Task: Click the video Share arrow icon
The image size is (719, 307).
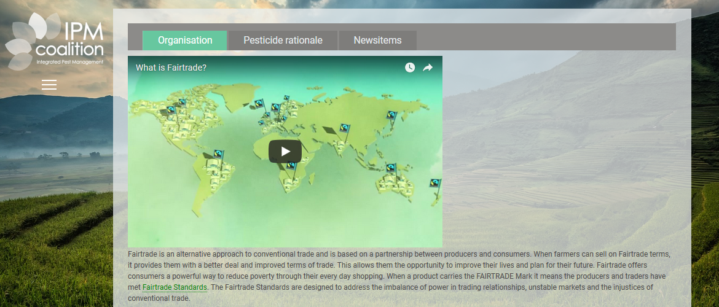Action: tap(427, 68)
